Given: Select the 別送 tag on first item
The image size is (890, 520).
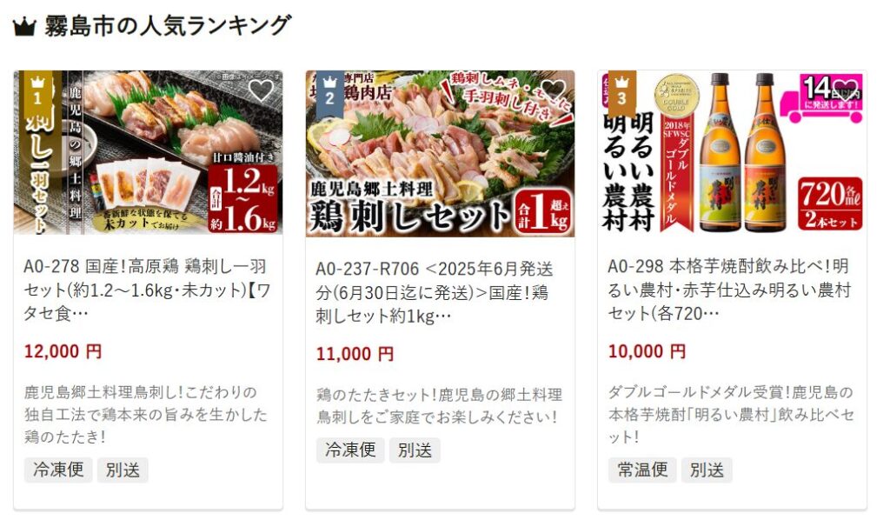Looking at the screenshot, I should coord(123,470).
